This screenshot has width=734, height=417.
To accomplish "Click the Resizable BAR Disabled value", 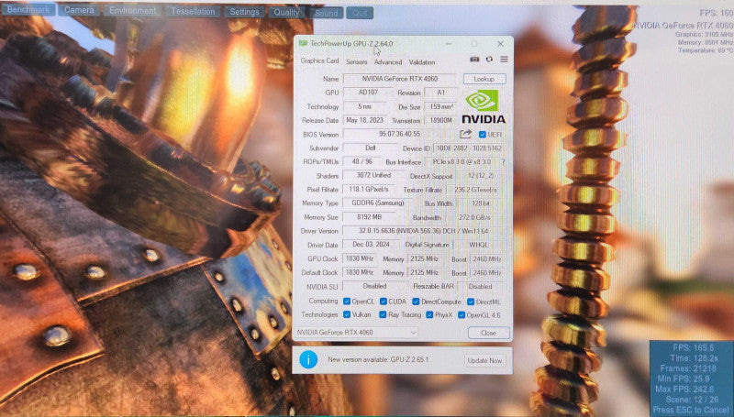I will coord(480,287).
